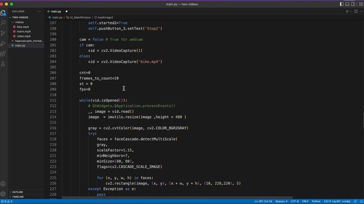
Task: Click the unsaved dot on main.py tab
Action: (x=67, y=11)
